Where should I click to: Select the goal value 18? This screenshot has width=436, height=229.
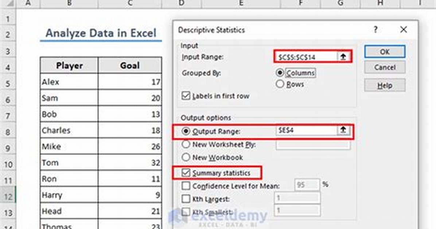pos(130,130)
